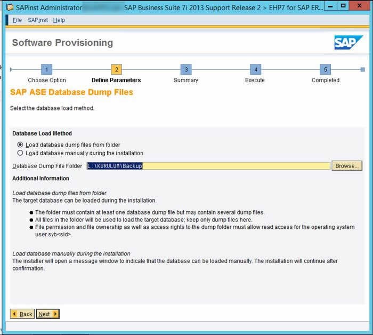Image resolution: width=373 pixels, height=335 pixels.
Task: Click the Browse button
Action: (347, 166)
